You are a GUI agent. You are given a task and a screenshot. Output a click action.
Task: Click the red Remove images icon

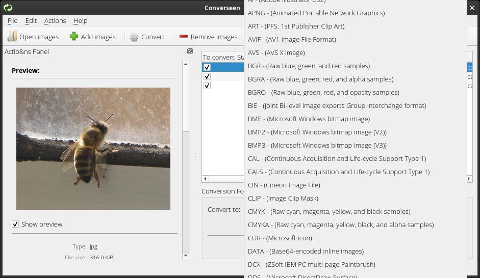[183, 37]
